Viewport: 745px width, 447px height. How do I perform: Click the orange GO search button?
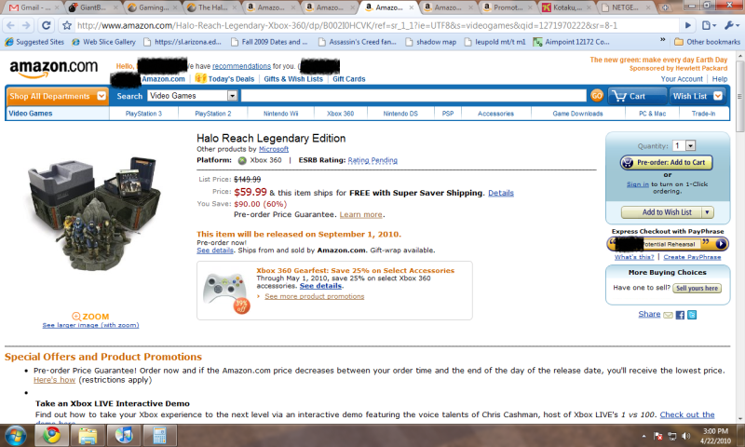(597, 96)
